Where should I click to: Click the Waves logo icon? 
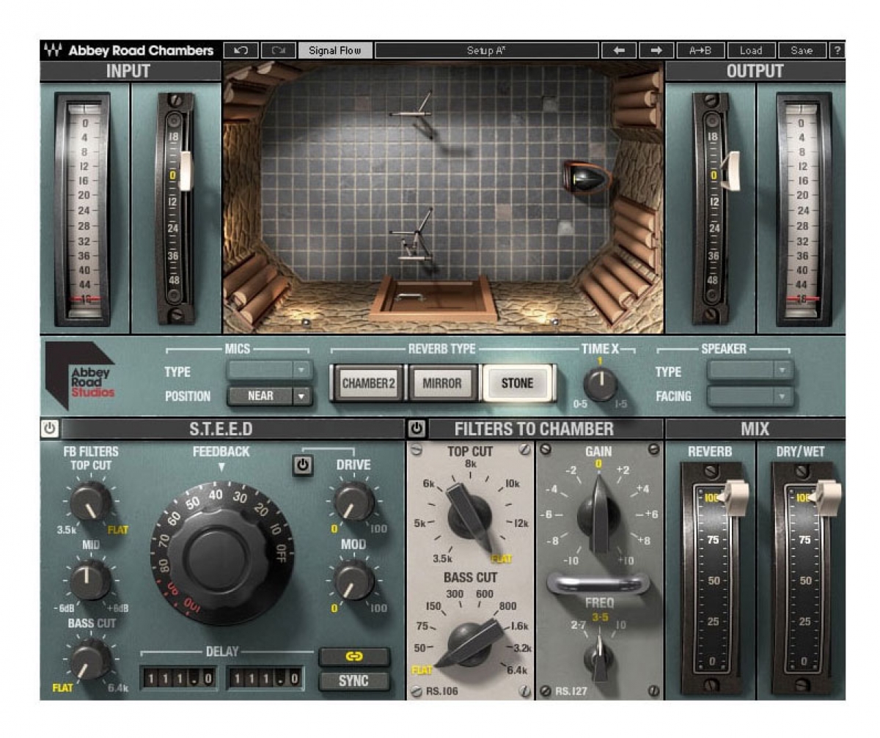pos(53,51)
